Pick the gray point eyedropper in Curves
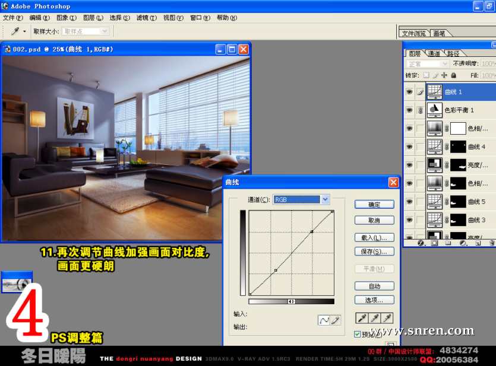 coord(374,318)
